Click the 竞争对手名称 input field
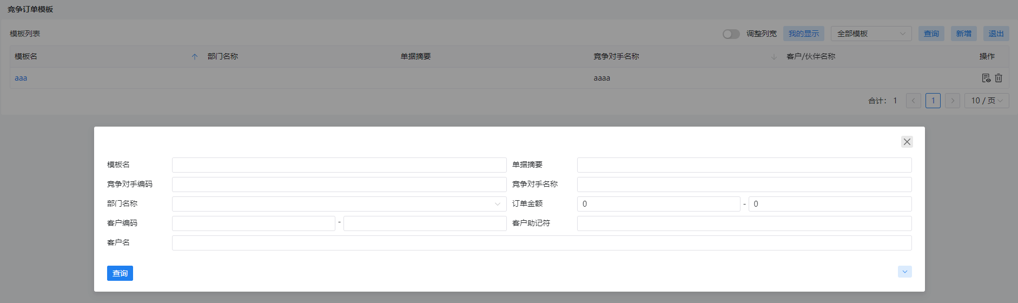This screenshot has height=303, width=1018. (744, 185)
